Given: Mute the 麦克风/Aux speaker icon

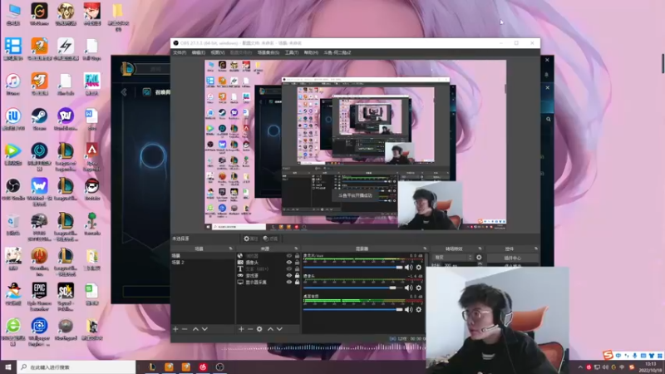Looking at the screenshot, I should pos(408,268).
